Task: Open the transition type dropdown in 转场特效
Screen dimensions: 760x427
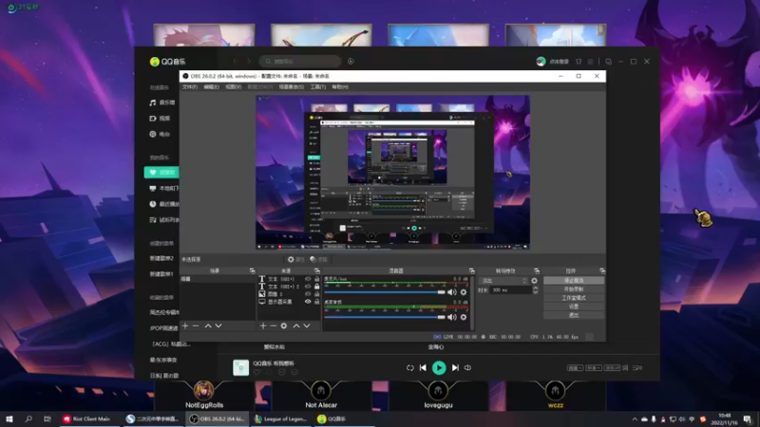Action: [503, 281]
